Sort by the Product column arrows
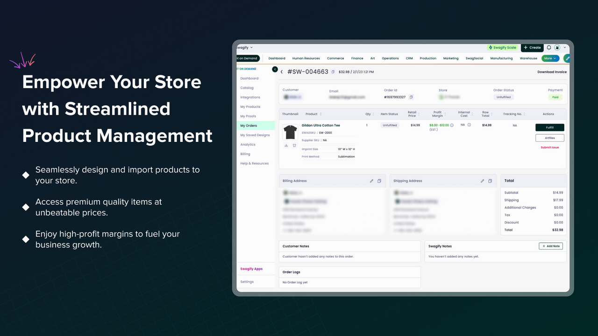 tap(320, 114)
